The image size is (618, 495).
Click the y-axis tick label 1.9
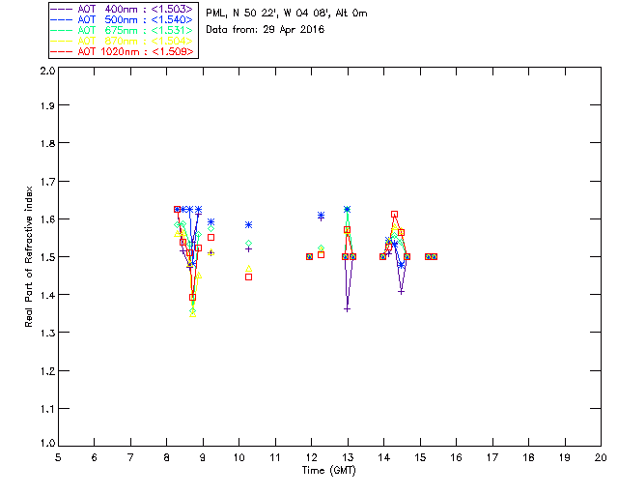click(47, 105)
